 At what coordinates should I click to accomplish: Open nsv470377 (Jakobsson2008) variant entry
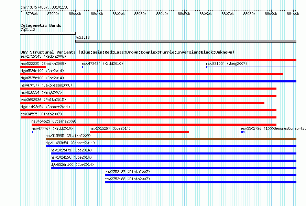coord(46,85)
